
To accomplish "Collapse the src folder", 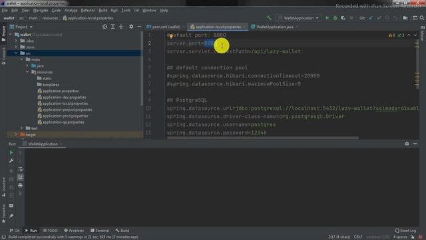I will coord(16,53).
